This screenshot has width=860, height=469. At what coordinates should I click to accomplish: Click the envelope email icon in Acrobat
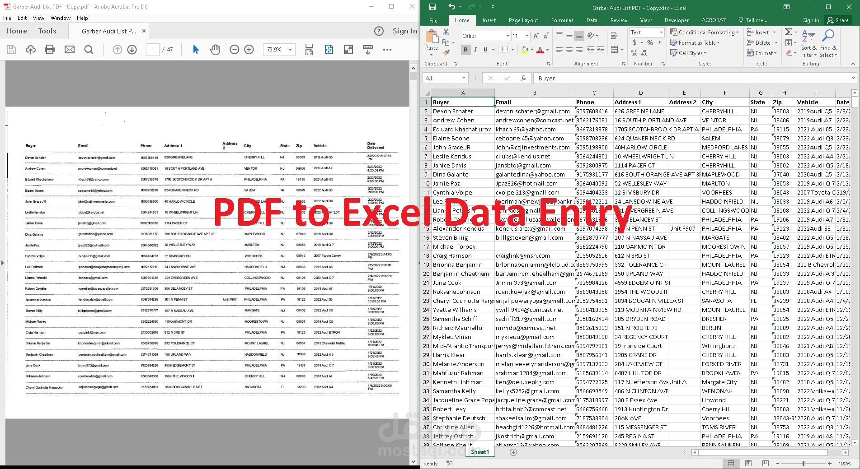(x=70, y=50)
